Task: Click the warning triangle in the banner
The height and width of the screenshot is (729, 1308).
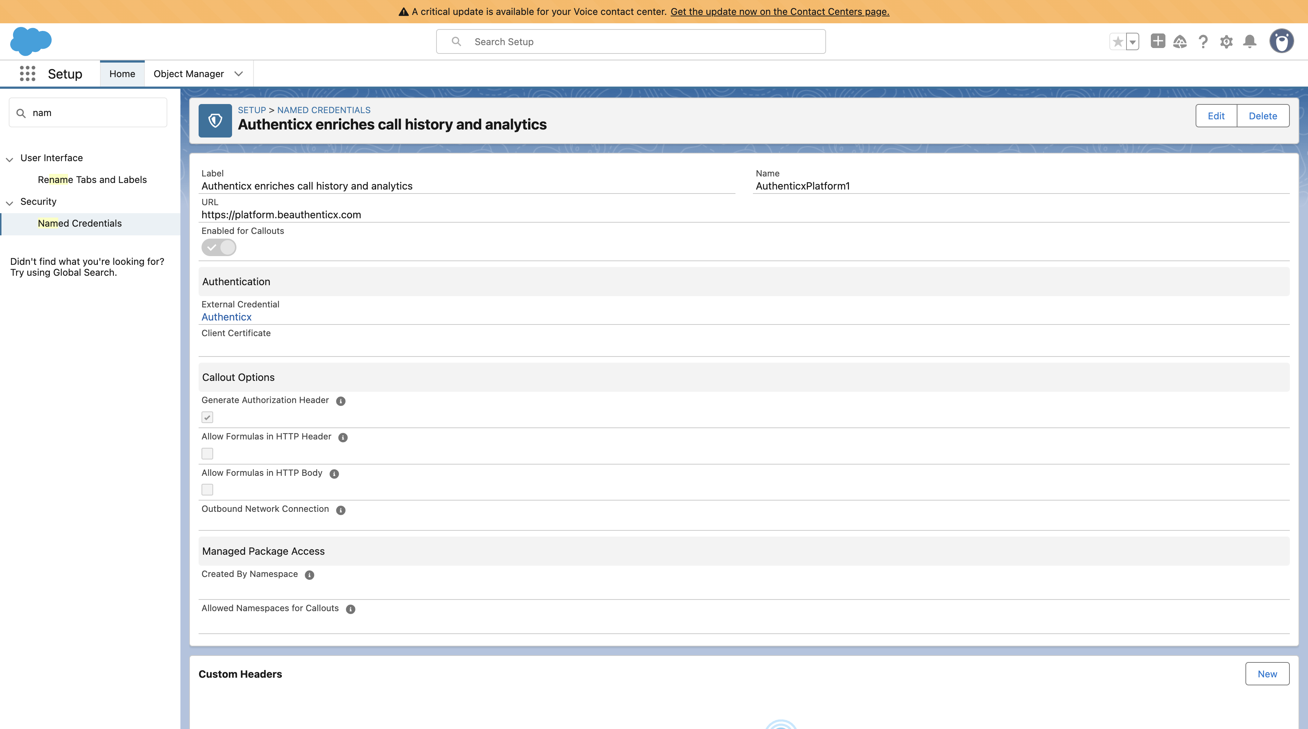Action: coord(404,12)
